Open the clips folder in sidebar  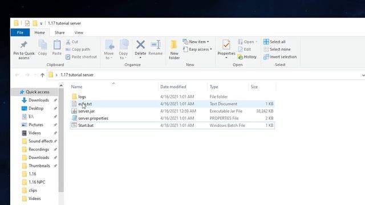tap(30, 190)
